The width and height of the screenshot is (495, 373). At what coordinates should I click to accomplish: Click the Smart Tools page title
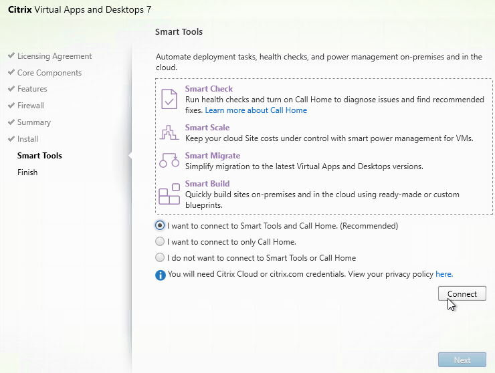pyautogui.click(x=179, y=31)
